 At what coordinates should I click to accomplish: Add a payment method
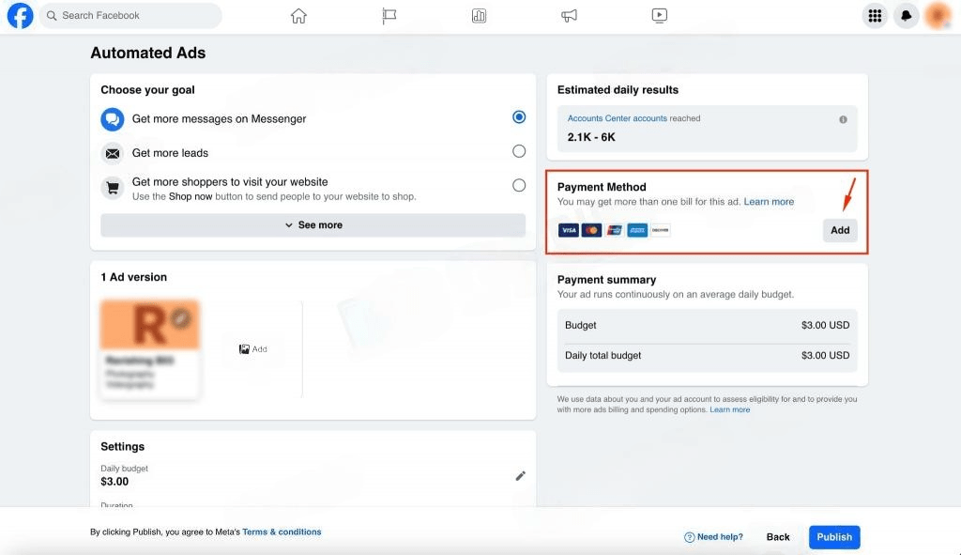point(840,230)
